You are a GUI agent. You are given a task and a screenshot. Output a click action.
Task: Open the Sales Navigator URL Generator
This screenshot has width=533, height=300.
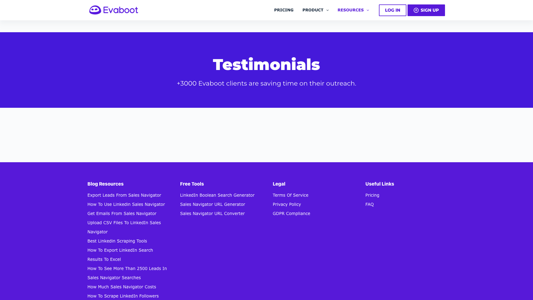click(212, 204)
